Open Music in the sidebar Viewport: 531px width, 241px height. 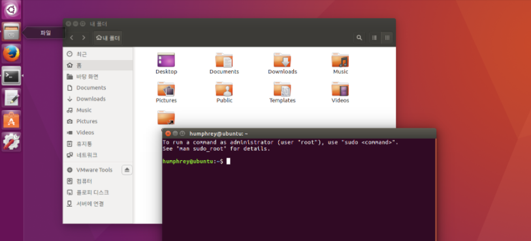(x=98, y=110)
